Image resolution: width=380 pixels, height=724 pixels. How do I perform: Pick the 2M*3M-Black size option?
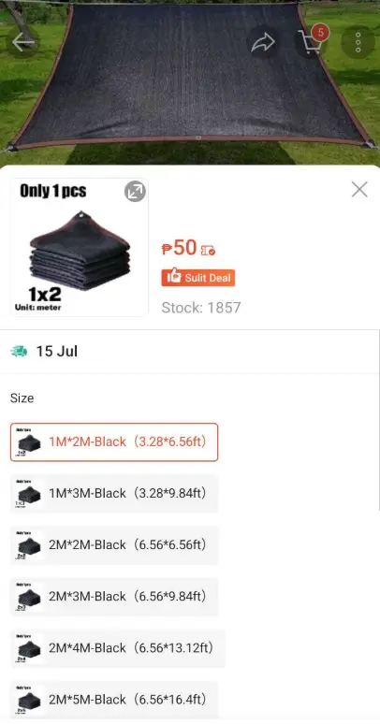(x=114, y=597)
